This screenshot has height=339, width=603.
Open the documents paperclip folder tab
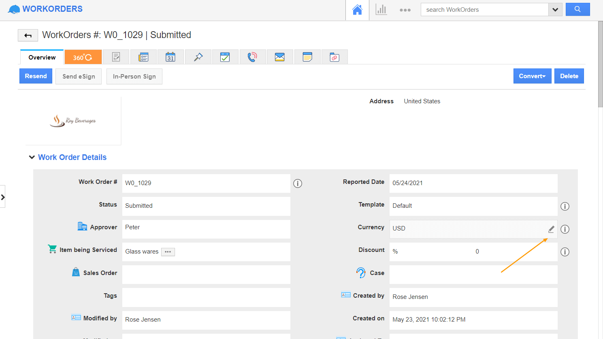coord(335,57)
